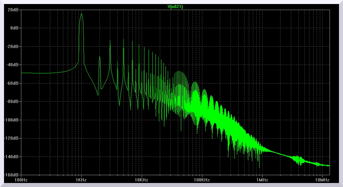Screen dimensions: 343x187
Task: Click the -160dB label at bottom of vertical axis
Action: point(12,175)
